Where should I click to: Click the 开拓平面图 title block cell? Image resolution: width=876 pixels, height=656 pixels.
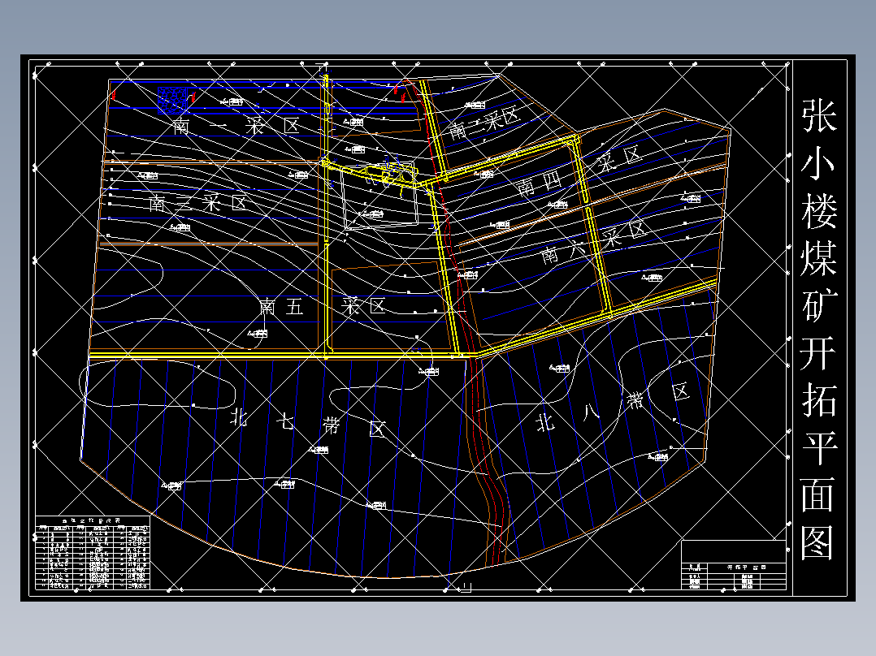point(746,567)
